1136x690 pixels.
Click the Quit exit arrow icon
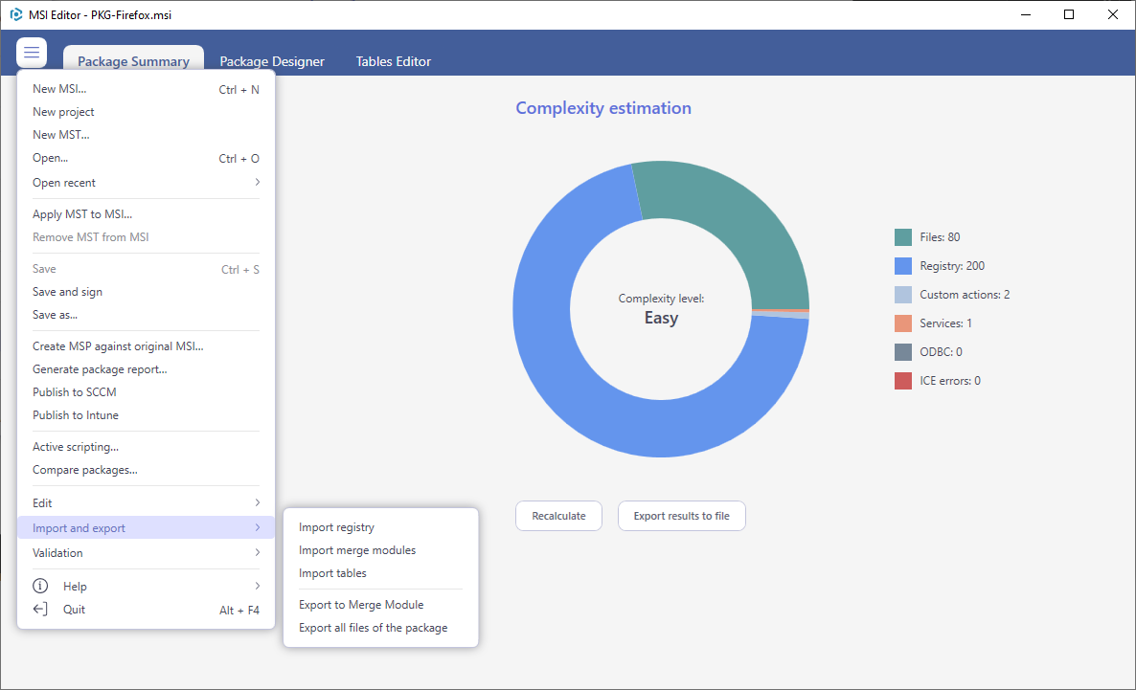click(40, 609)
